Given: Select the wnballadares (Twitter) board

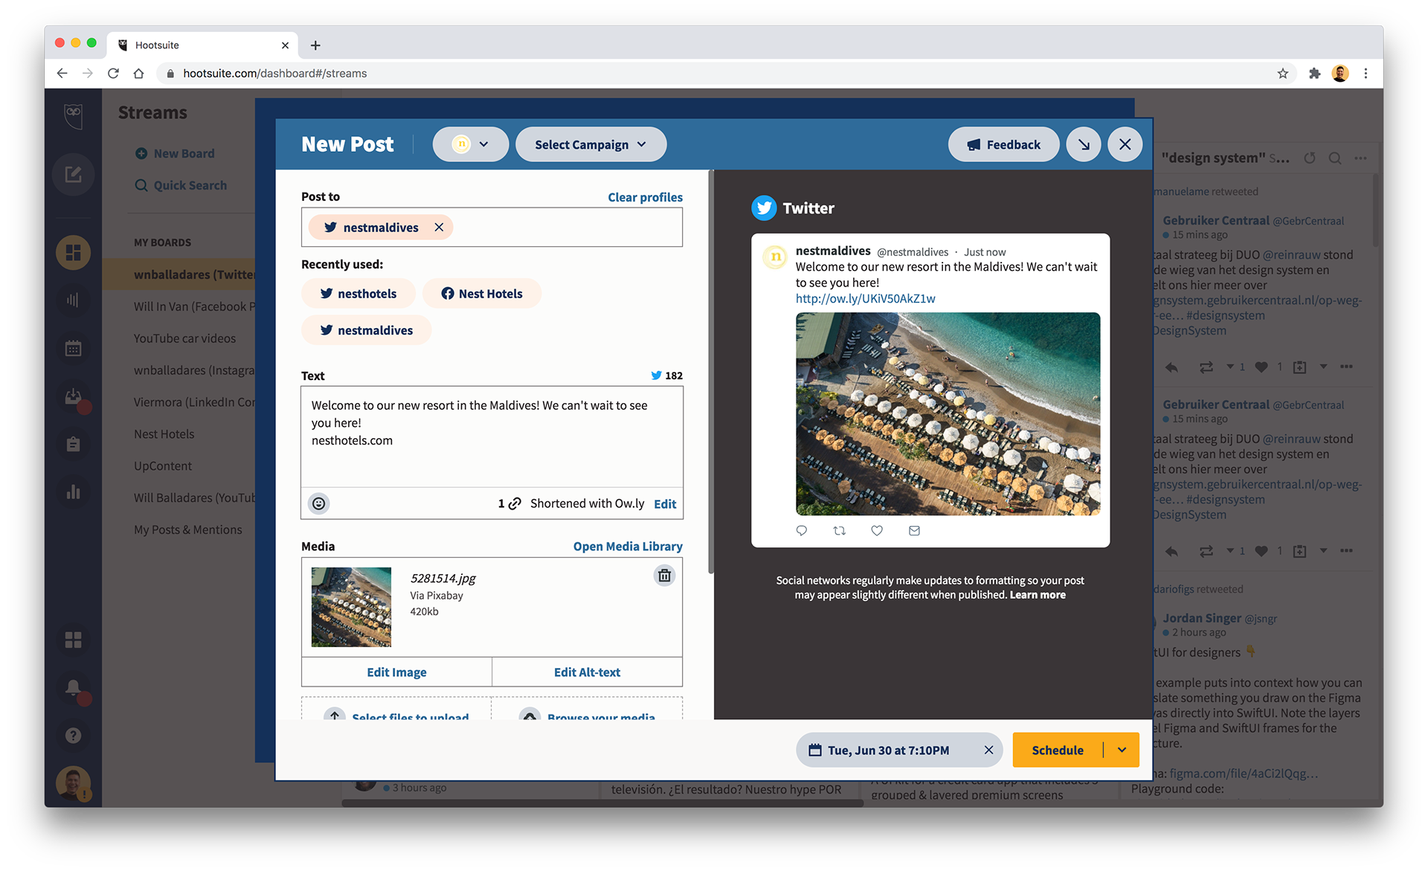Looking at the screenshot, I should (x=179, y=274).
